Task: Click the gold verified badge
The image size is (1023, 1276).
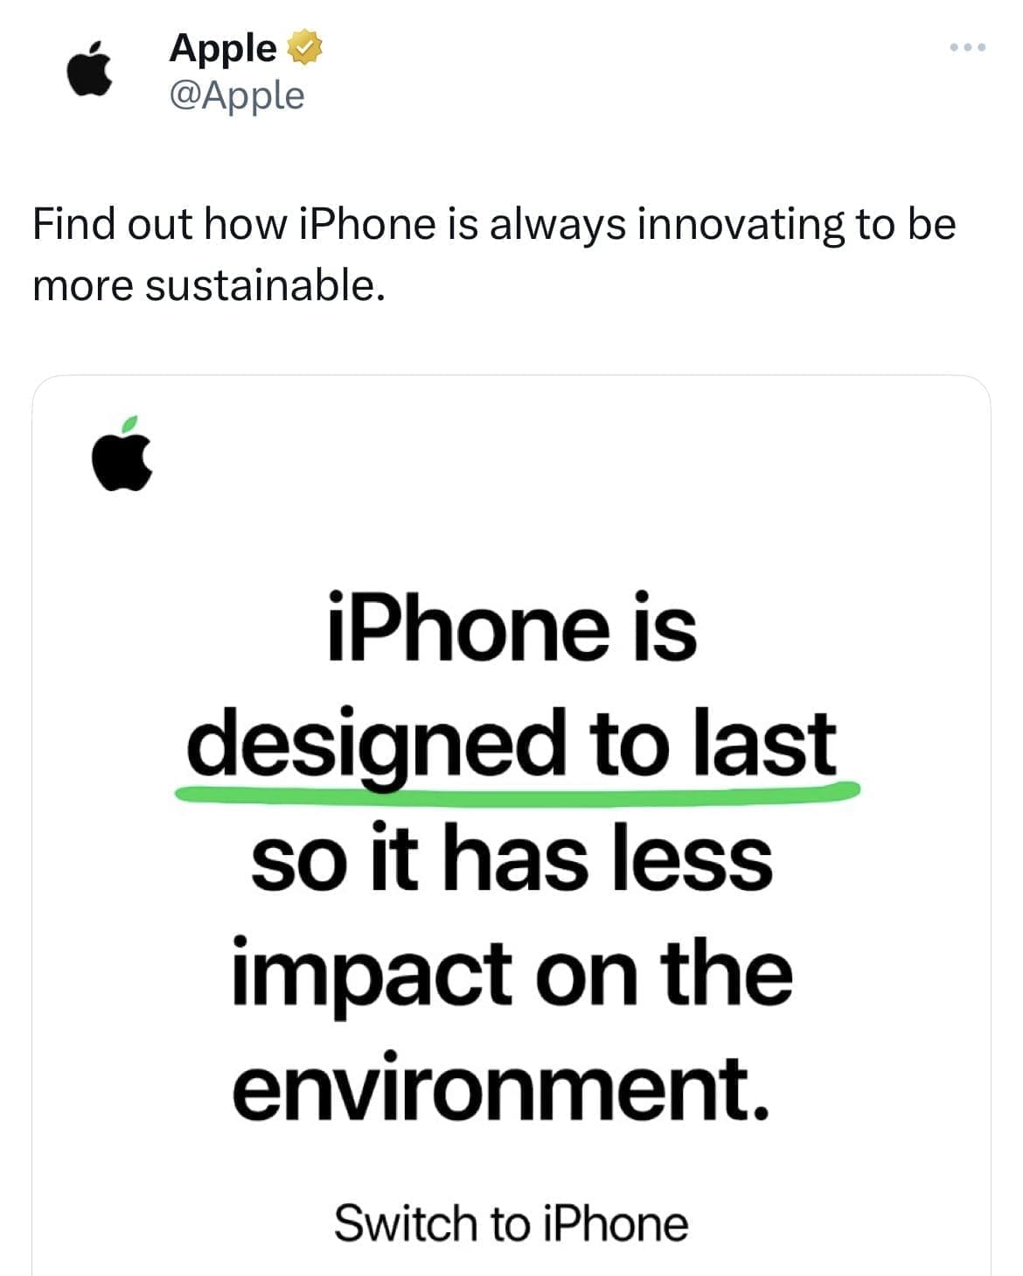Action: 304,47
